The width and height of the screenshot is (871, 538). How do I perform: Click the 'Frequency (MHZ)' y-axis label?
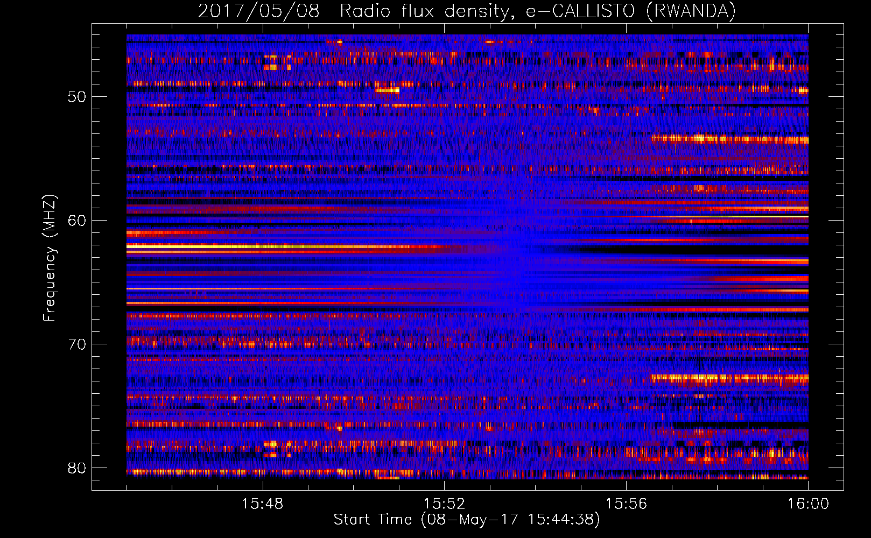click(50, 258)
